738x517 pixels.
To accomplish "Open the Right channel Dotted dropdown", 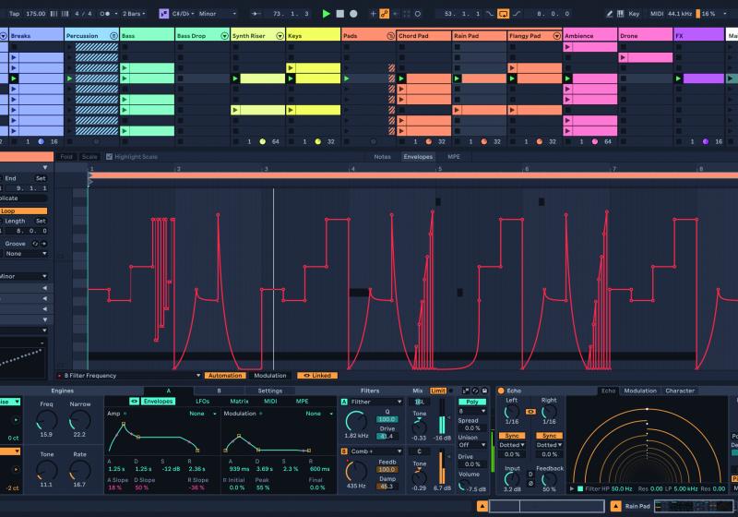I will tap(549, 445).
